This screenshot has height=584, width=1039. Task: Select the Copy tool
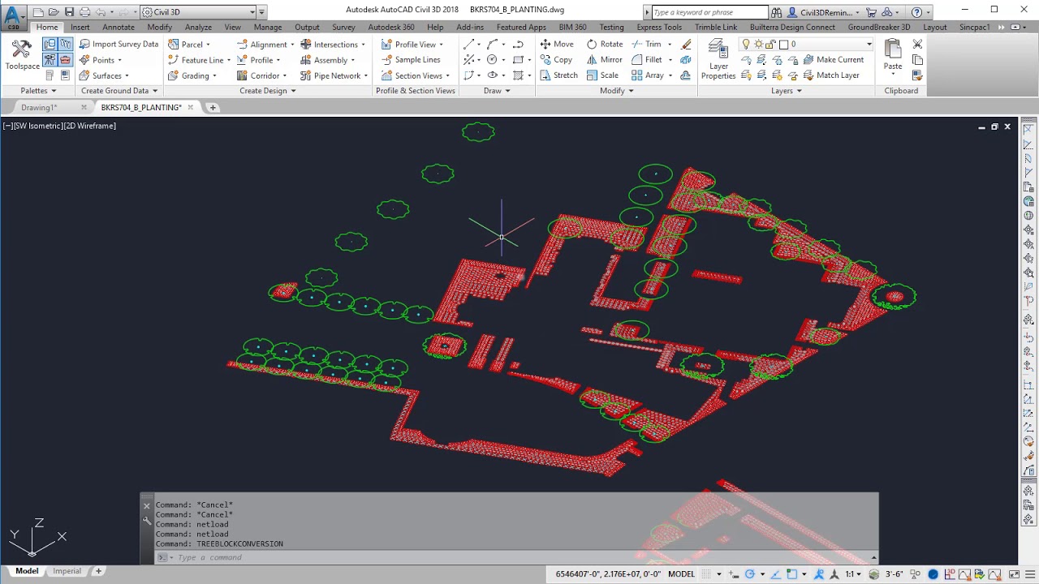556,60
